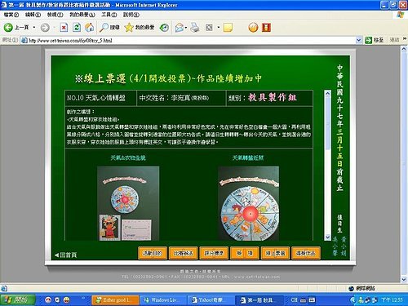Go to the Home page icon
The image size is (408, 306).
tap(89, 28)
